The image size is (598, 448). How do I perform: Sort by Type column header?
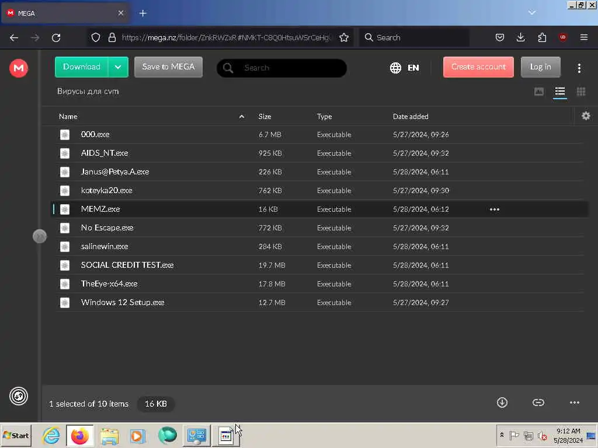click(324, 117)
